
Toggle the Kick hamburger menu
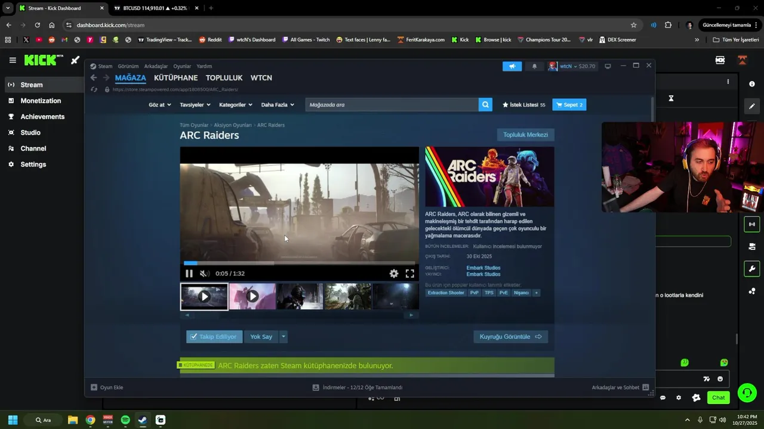[13, 60]
